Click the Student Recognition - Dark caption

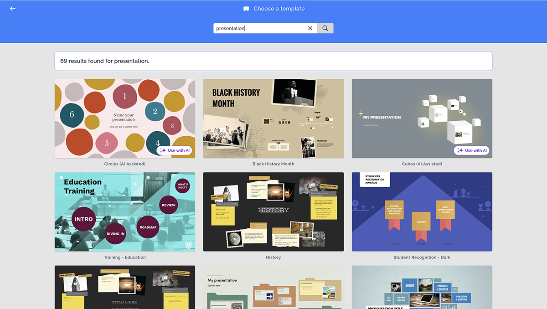[x=422, y=257]
